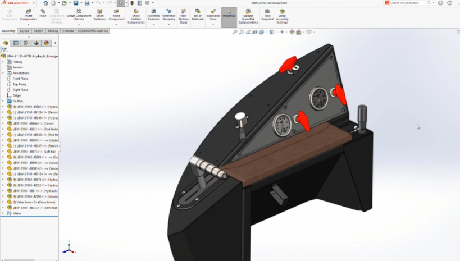Open Linear Component Pattern tool
The image size is (460, 261).
tap(79, 15)
